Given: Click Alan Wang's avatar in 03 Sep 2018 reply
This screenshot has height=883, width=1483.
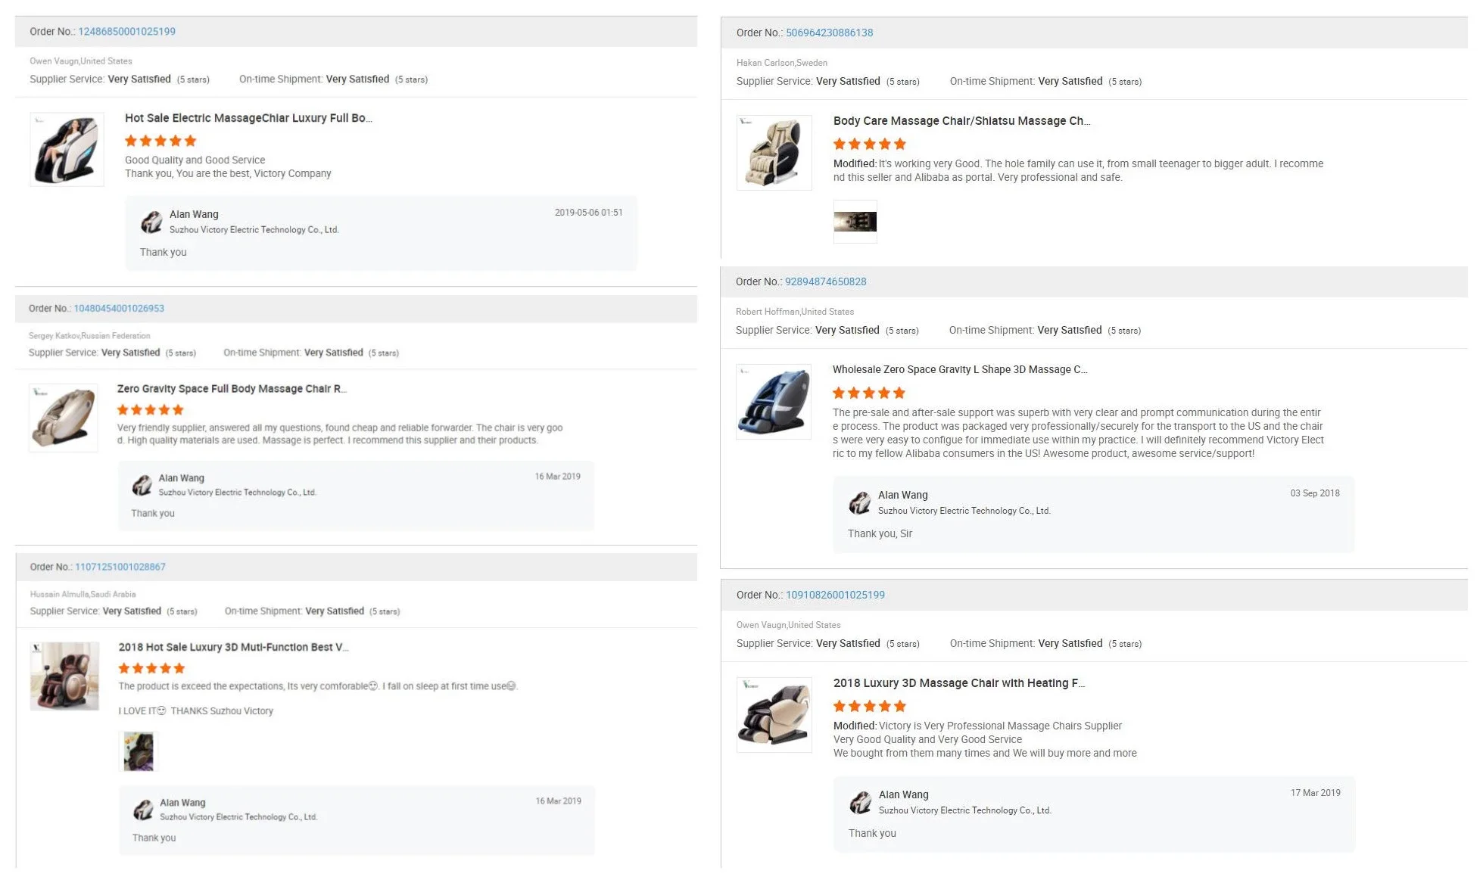Looking at the screenshot, I should (x=860, y=502).
